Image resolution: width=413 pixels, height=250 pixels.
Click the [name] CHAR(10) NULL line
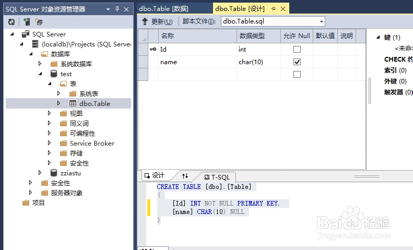[x=208, y=211]
